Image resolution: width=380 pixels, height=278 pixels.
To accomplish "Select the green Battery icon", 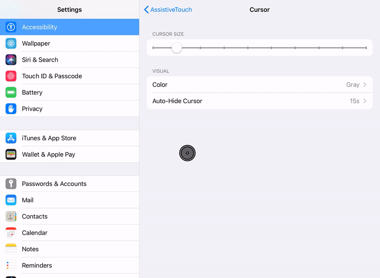I will [10, 92].
